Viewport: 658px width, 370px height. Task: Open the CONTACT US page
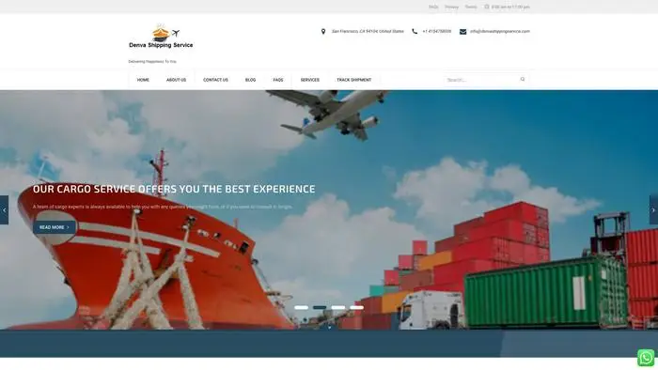[215, 80]
